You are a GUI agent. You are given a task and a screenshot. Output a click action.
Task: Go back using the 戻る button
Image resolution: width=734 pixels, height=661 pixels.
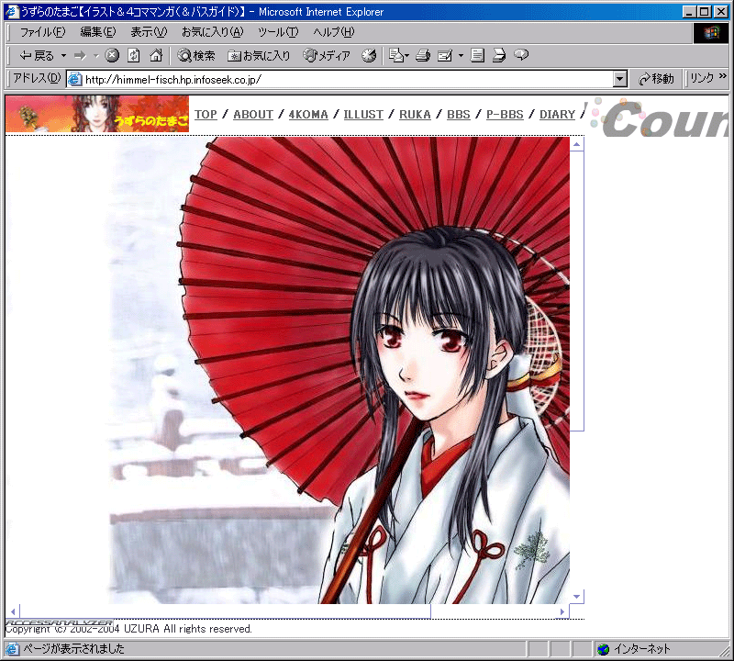tap(37, 56)
